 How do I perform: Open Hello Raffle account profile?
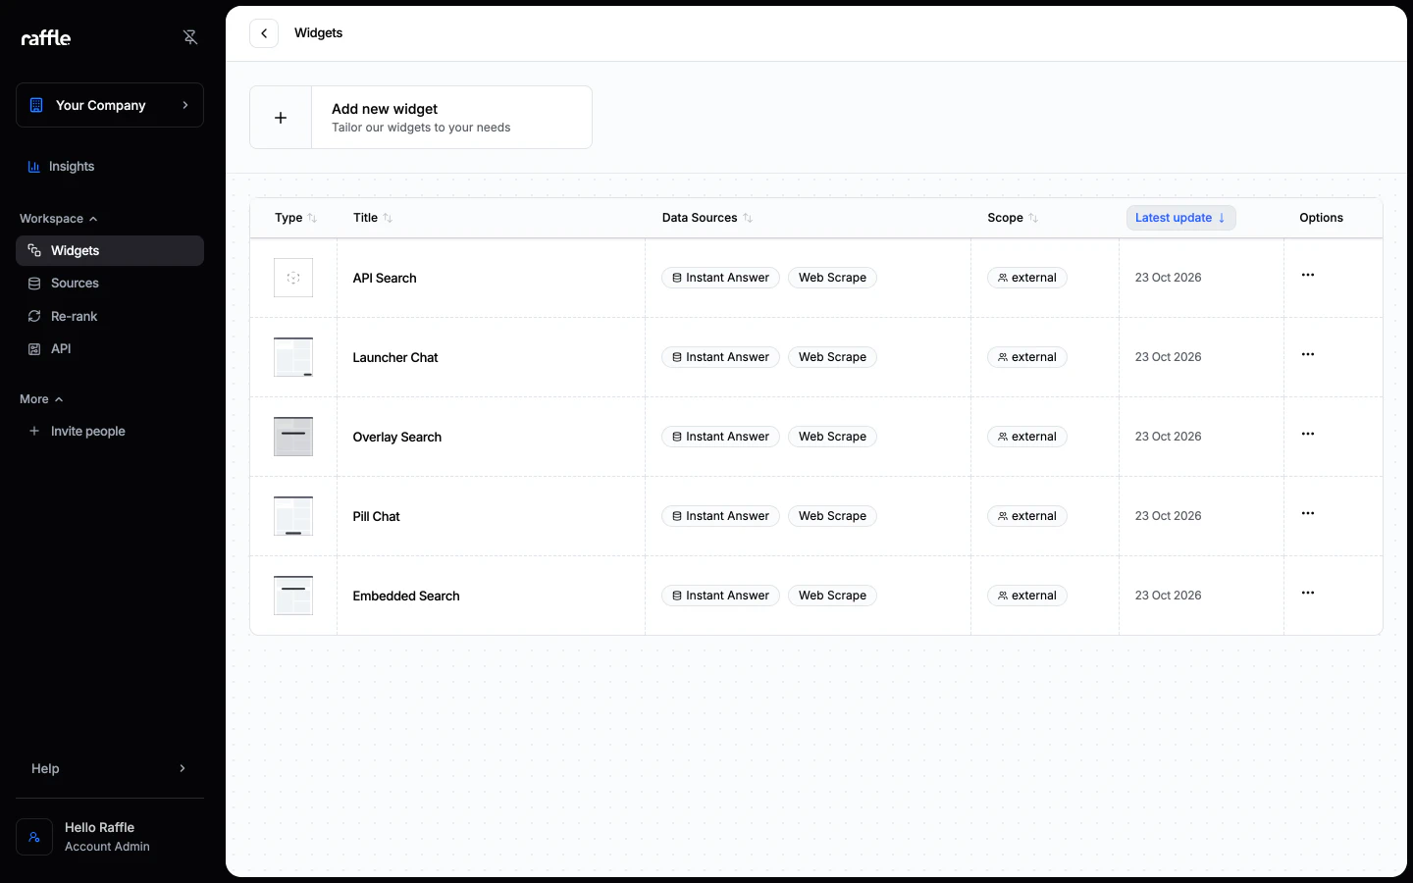point(110,837)
